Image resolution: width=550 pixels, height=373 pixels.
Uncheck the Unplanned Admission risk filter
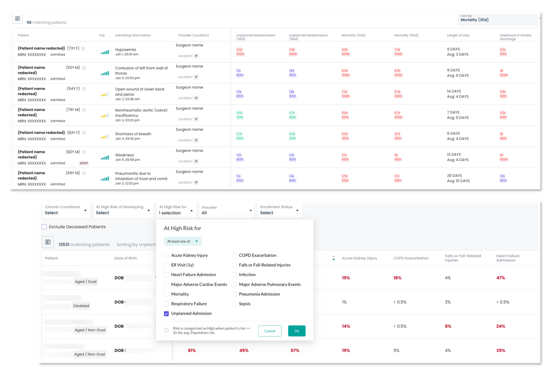166,314
